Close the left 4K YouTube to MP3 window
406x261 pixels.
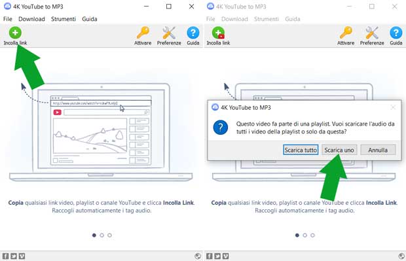pos(191,6)
